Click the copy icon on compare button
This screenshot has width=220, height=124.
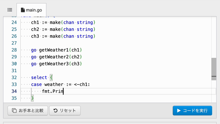14,111
